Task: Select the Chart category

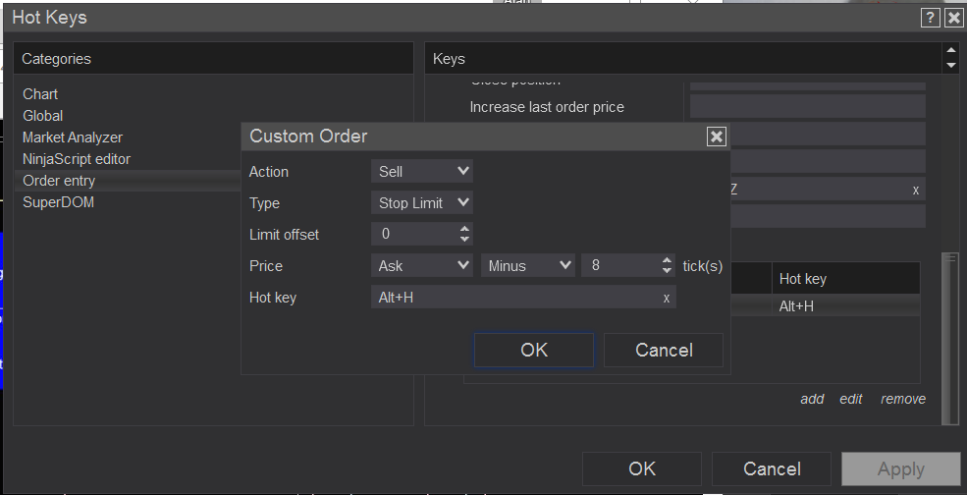Action: point(40,94)
